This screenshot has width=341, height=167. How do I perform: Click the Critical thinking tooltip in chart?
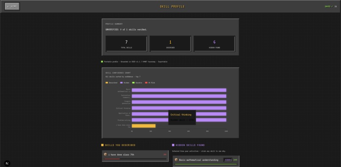click(x=182, y=117)
